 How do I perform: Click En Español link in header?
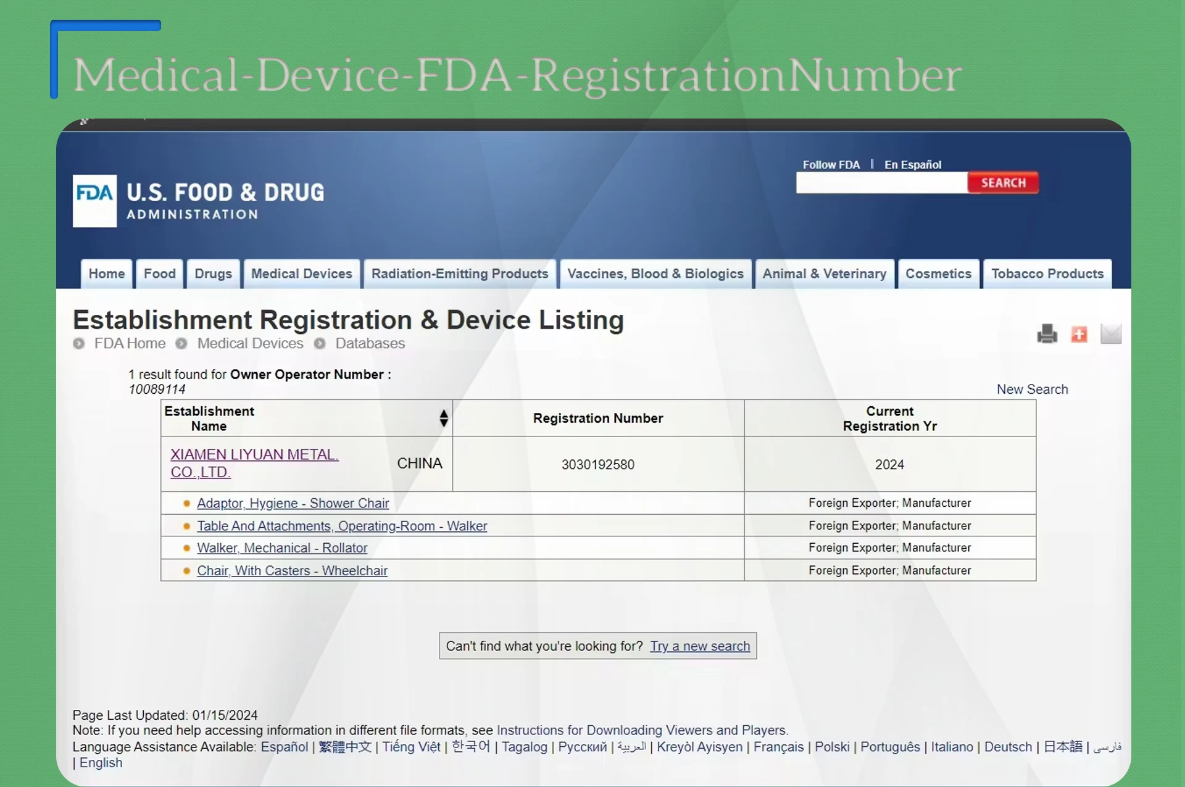(912, 165)
